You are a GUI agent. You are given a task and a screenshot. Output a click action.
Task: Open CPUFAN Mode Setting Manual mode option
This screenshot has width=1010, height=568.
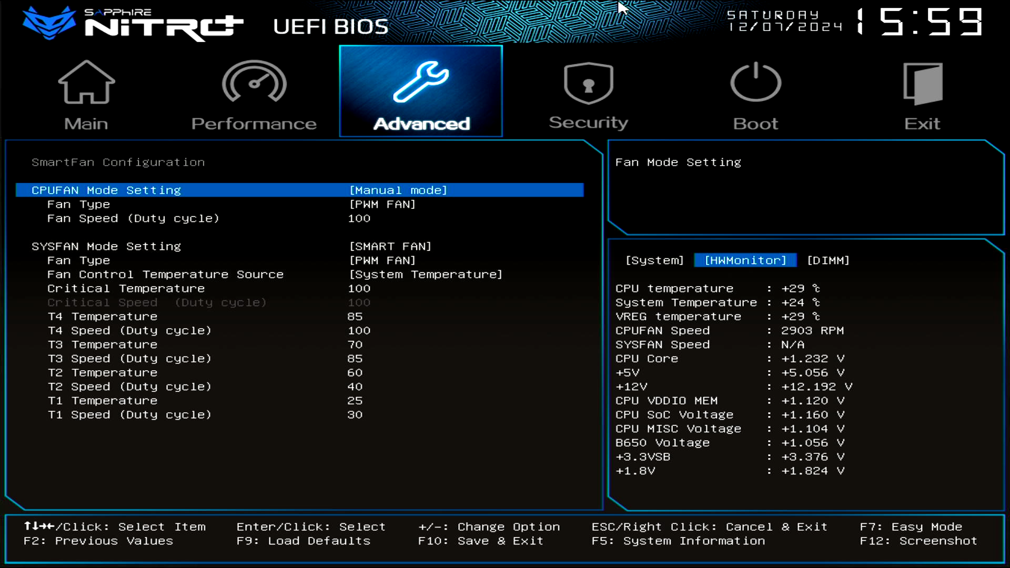pos(398,190)
